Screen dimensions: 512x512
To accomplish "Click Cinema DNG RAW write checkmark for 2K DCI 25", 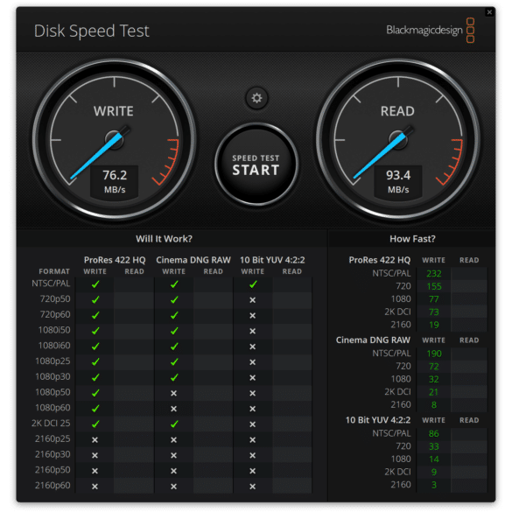I will [x=174, y=424].
